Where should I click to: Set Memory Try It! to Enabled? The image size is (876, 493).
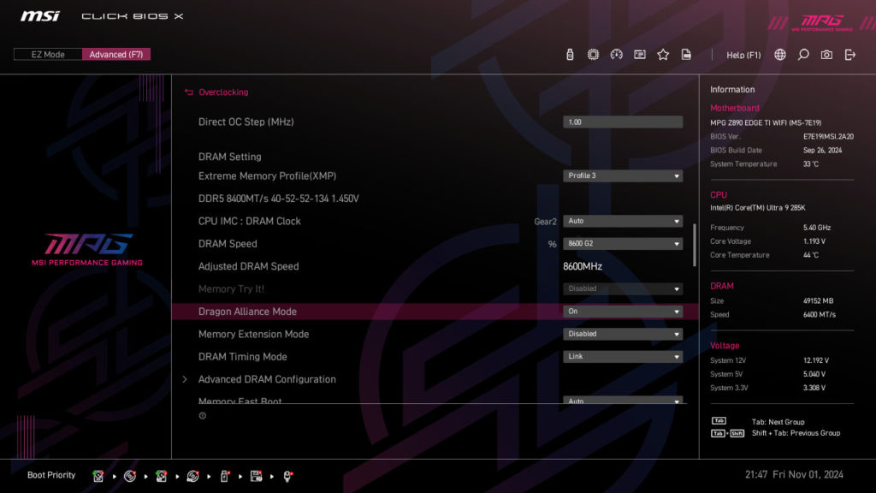click(x=623, y=288)
